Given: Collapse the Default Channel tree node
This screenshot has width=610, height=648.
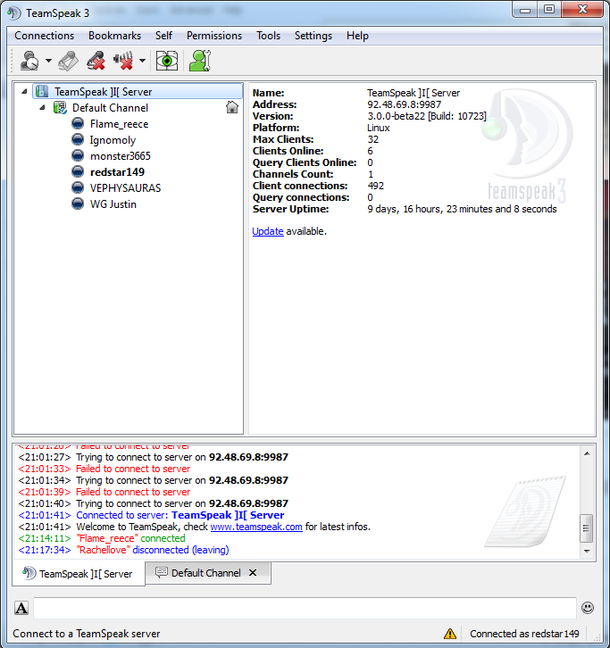Looking at the screenshot, I should tap(42, 107).
